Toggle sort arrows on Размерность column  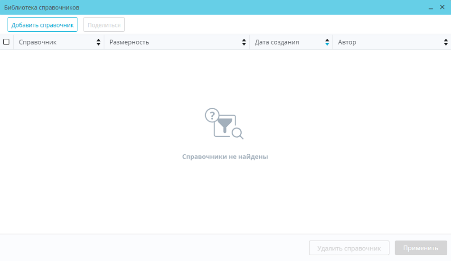click(x=244, y=42)
